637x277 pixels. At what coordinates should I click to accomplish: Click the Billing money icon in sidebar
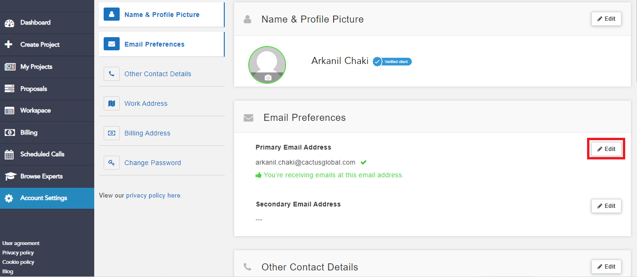click(x=9, y=133)
